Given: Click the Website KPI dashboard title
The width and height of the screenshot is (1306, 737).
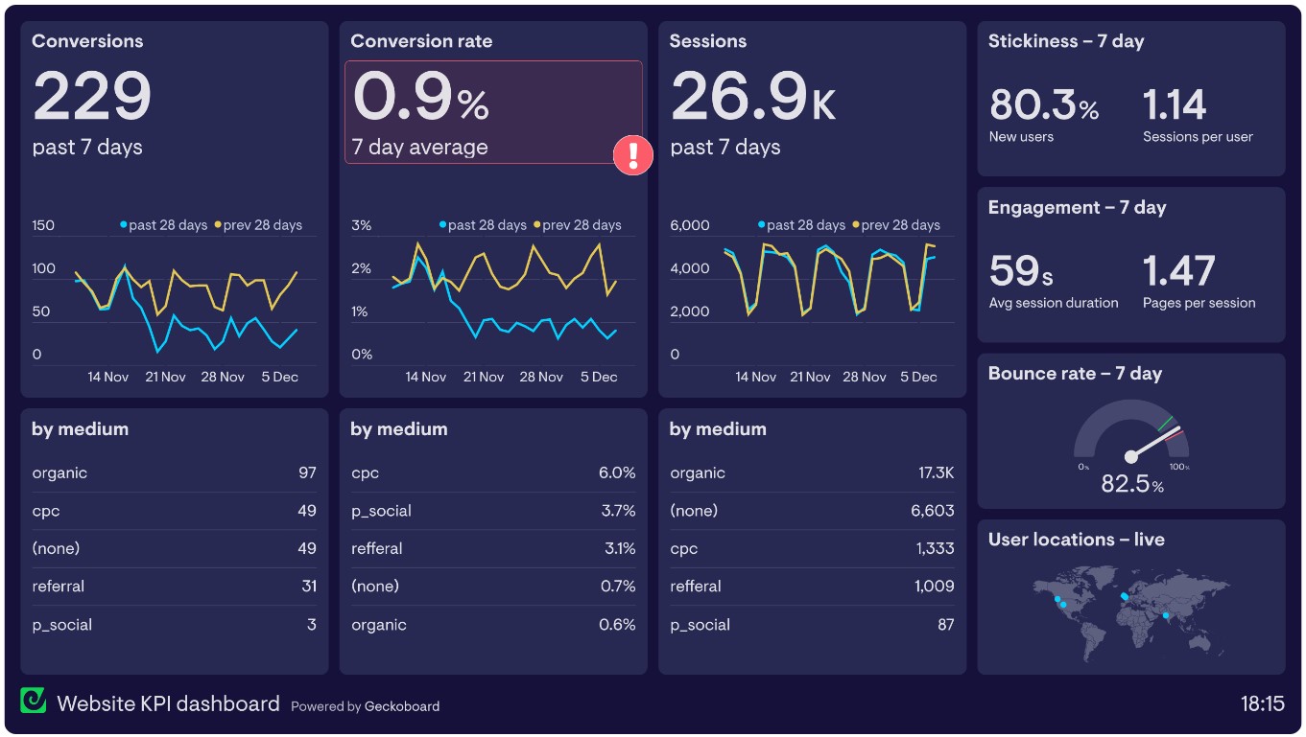Looking at the screenshot, I should pyautogui.click(x=169, y=702).
